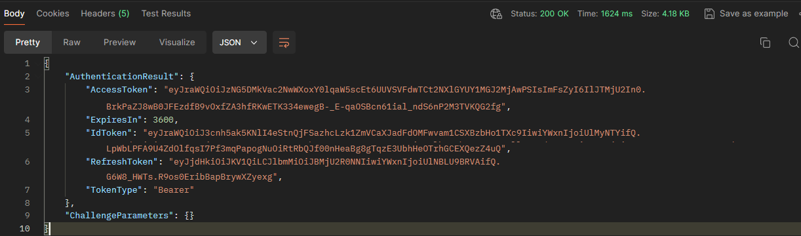Open the Headers (5) tab
Image resolution: width=801 pixels, height=236 pixels.
click(105, 13)
